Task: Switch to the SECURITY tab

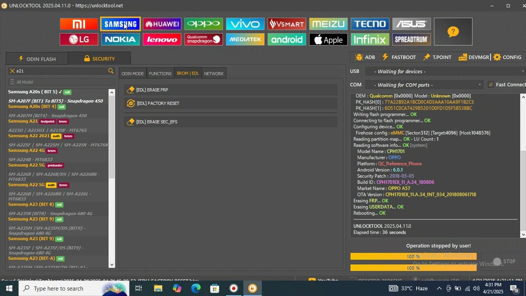Action: (x=99, y=59)
